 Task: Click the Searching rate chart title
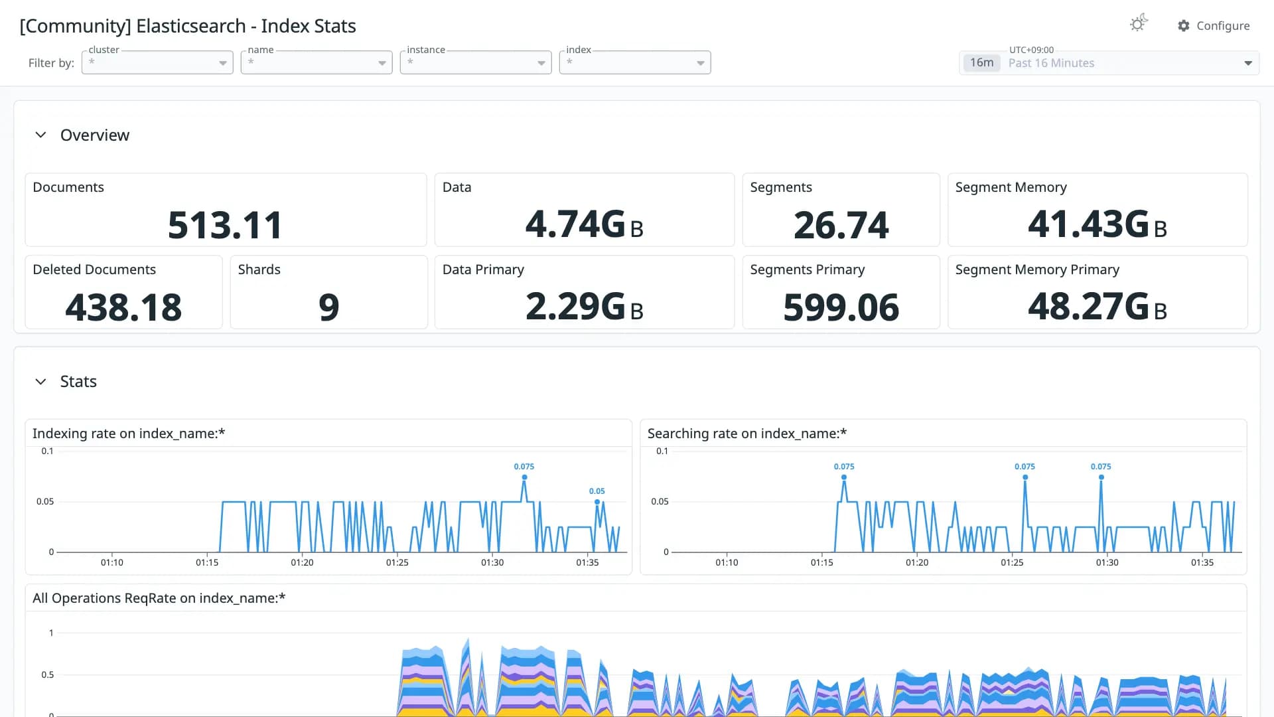coord(747,434)
